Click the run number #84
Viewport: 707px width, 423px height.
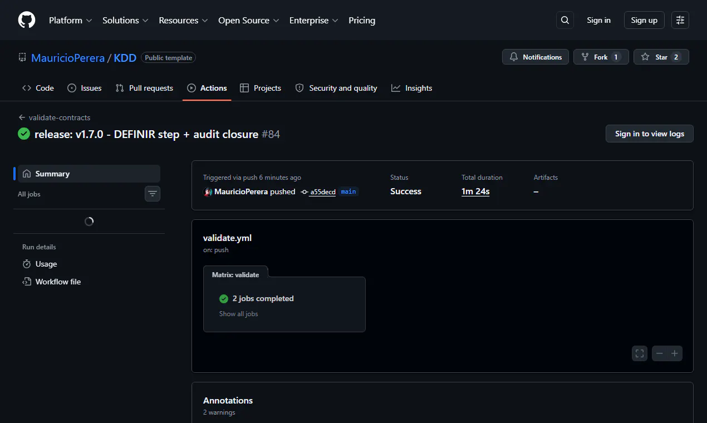(271, 134)
